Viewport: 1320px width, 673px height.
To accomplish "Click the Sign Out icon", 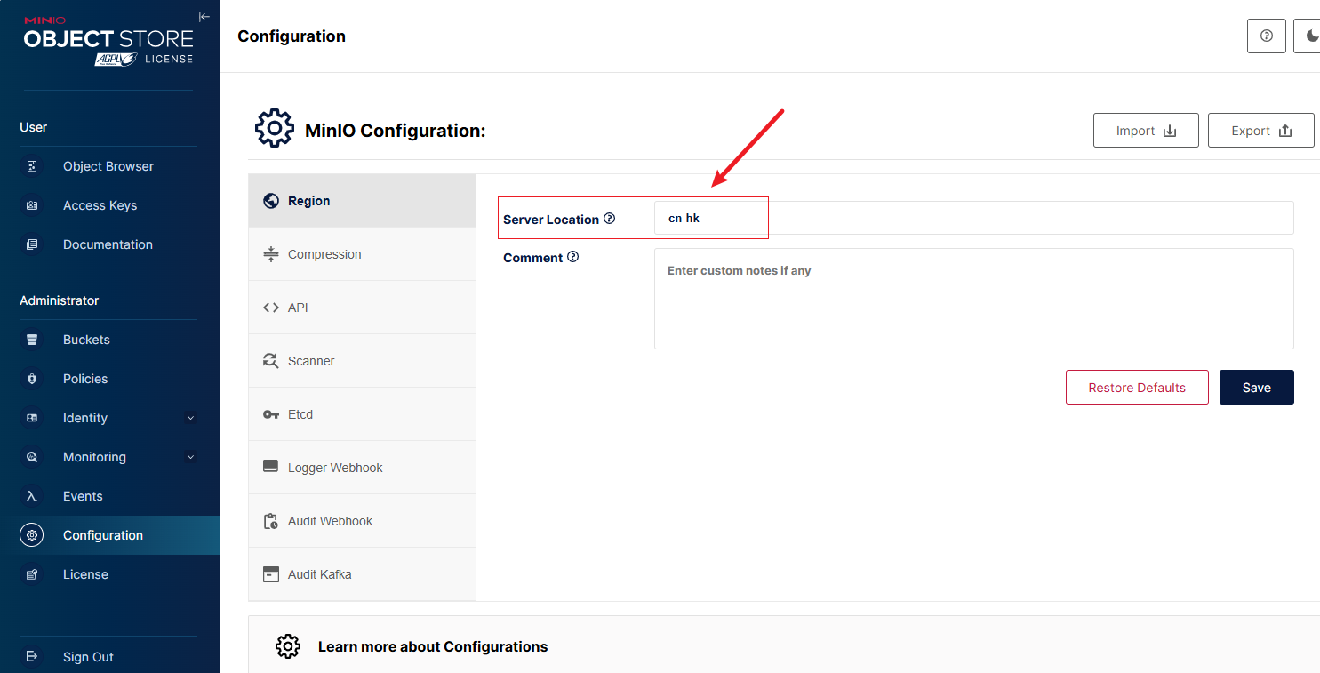I will [x=32, y=657].
